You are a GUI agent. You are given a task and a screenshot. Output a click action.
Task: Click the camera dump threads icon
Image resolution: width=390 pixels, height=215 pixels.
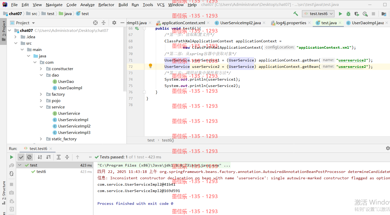coord(11,193)
